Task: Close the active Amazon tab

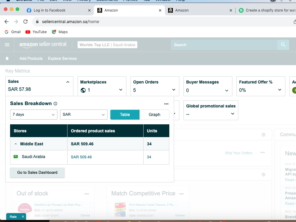Action: (160, 10)
